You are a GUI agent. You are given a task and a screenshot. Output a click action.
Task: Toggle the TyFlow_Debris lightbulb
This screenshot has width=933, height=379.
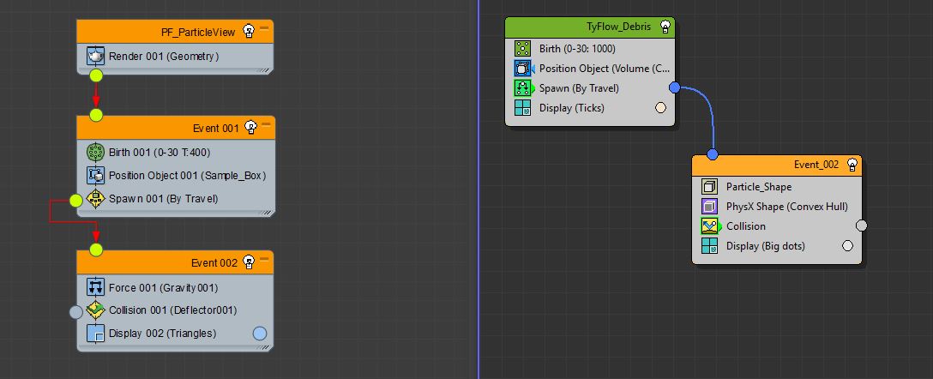(665, 27)
